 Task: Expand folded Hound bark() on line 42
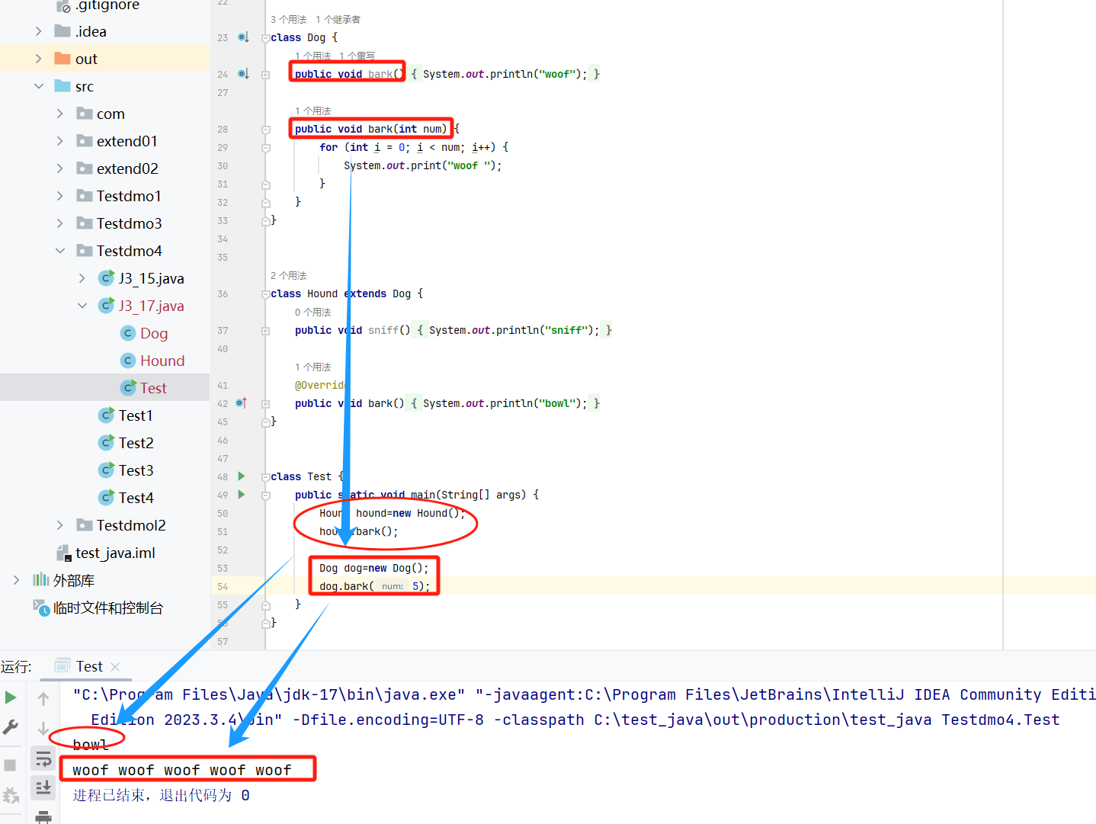point(265,404)
